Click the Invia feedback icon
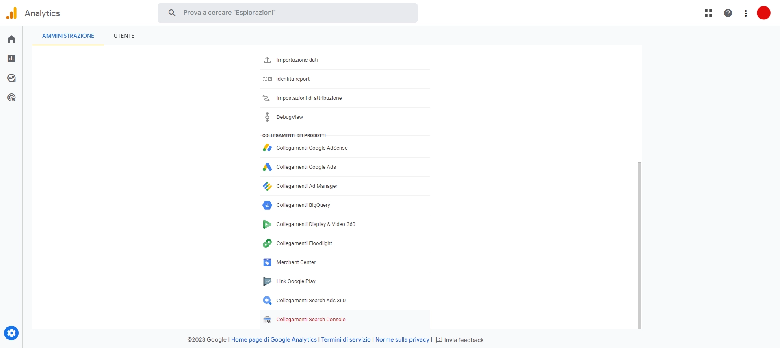 pyautogui.click(x=439, y=340)
